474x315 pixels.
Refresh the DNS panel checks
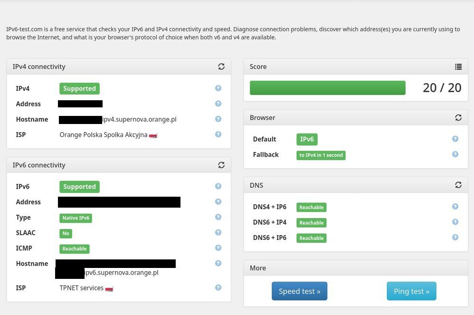click(458, 185)
